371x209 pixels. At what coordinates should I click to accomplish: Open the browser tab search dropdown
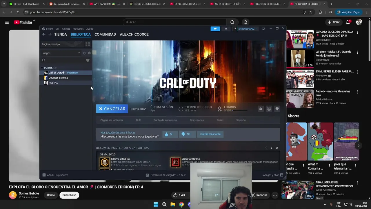tap(3, 4)
